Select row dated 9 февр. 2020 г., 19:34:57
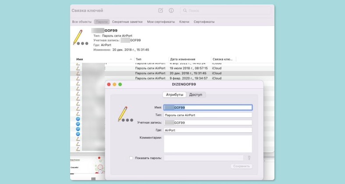 [172, 78]
